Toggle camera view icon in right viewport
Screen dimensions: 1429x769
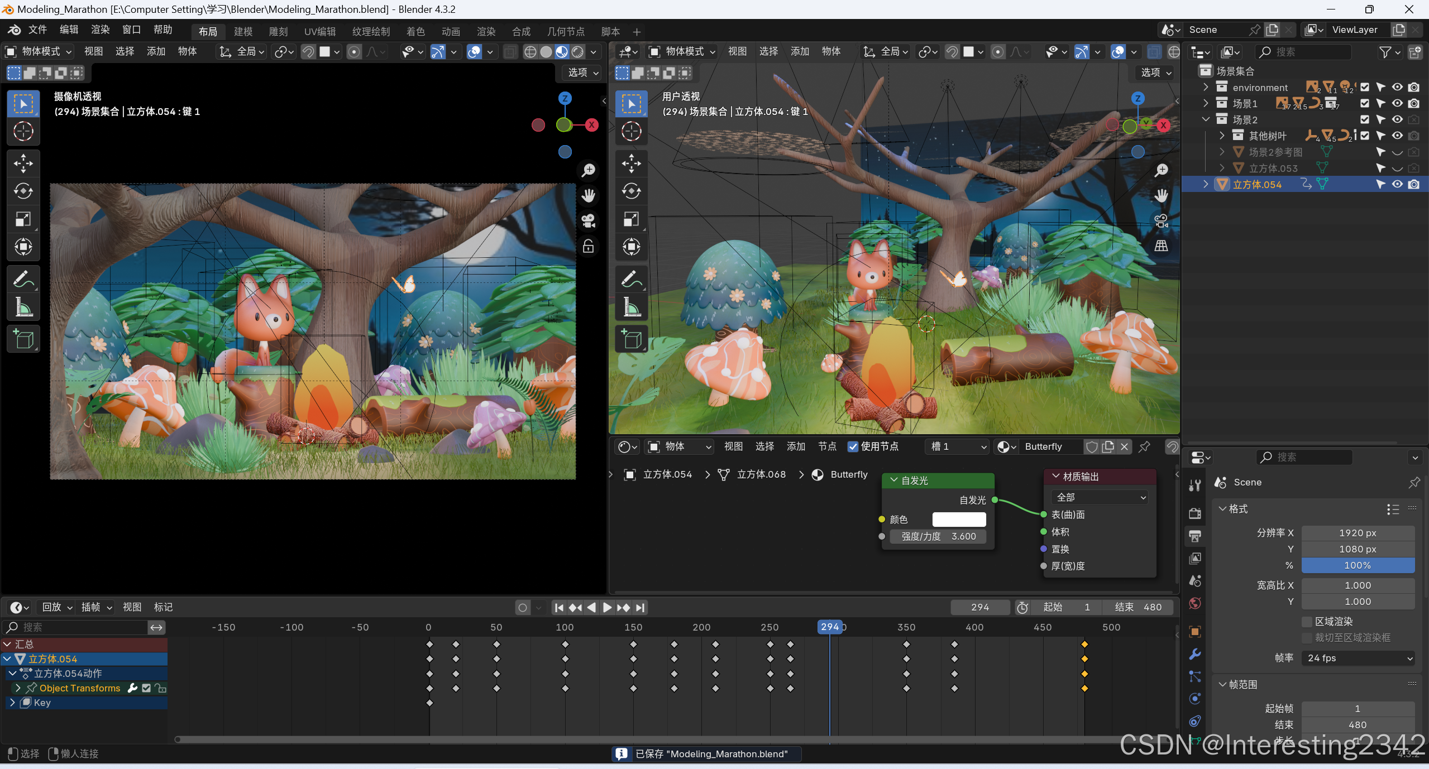(1161, 221)
